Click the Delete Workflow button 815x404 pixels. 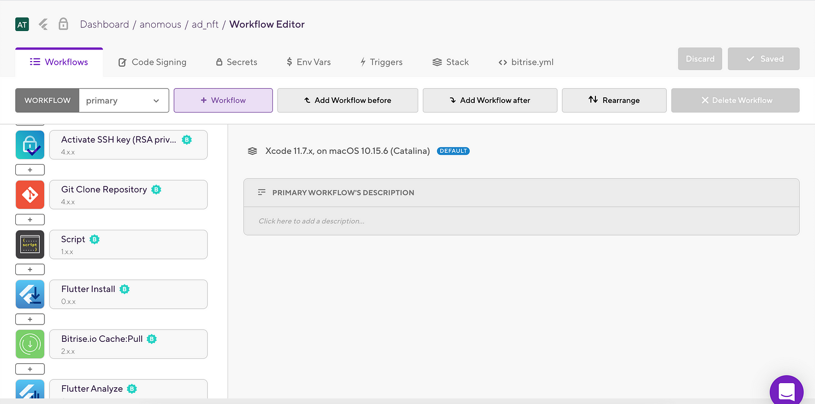click(736, 100)
